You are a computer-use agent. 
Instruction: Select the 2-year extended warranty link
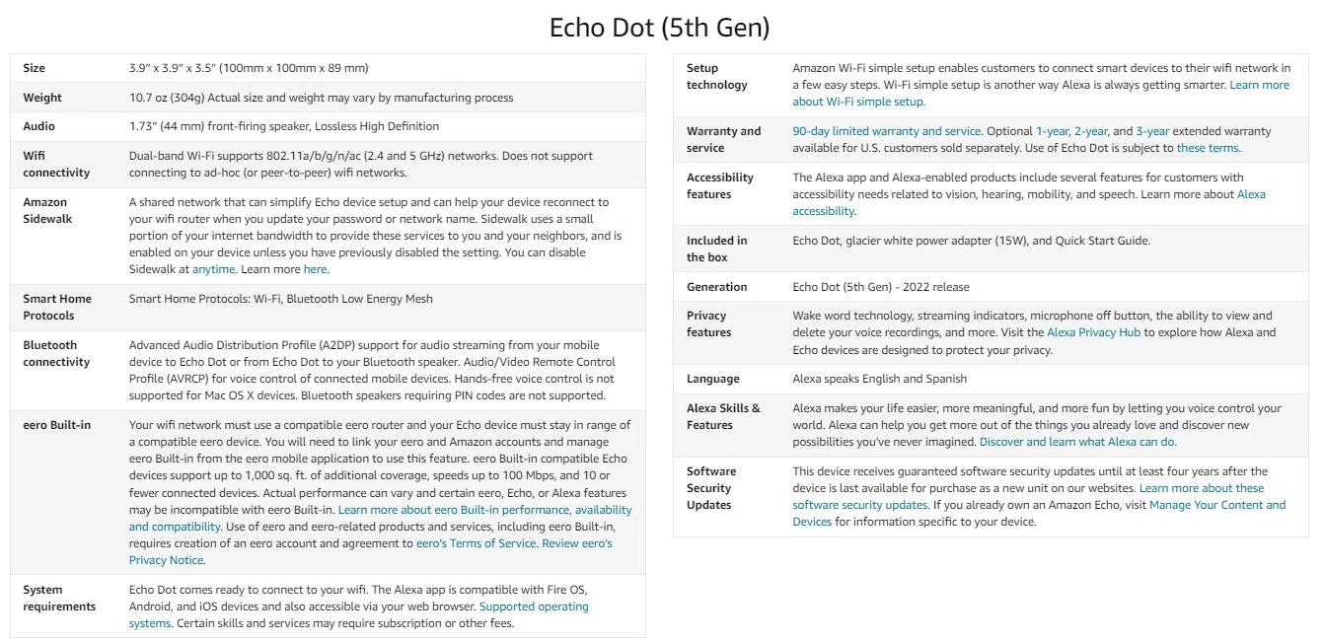tap(1090, 131)
